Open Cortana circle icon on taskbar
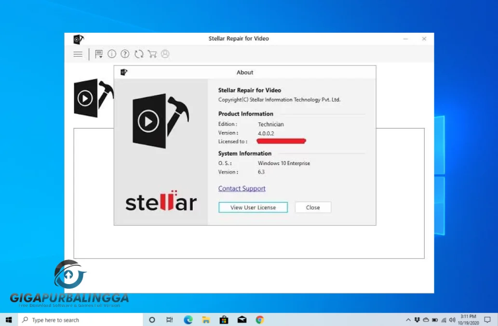This screenshot has width=498, height=326. pyautogui.click(x=152, y=320)
